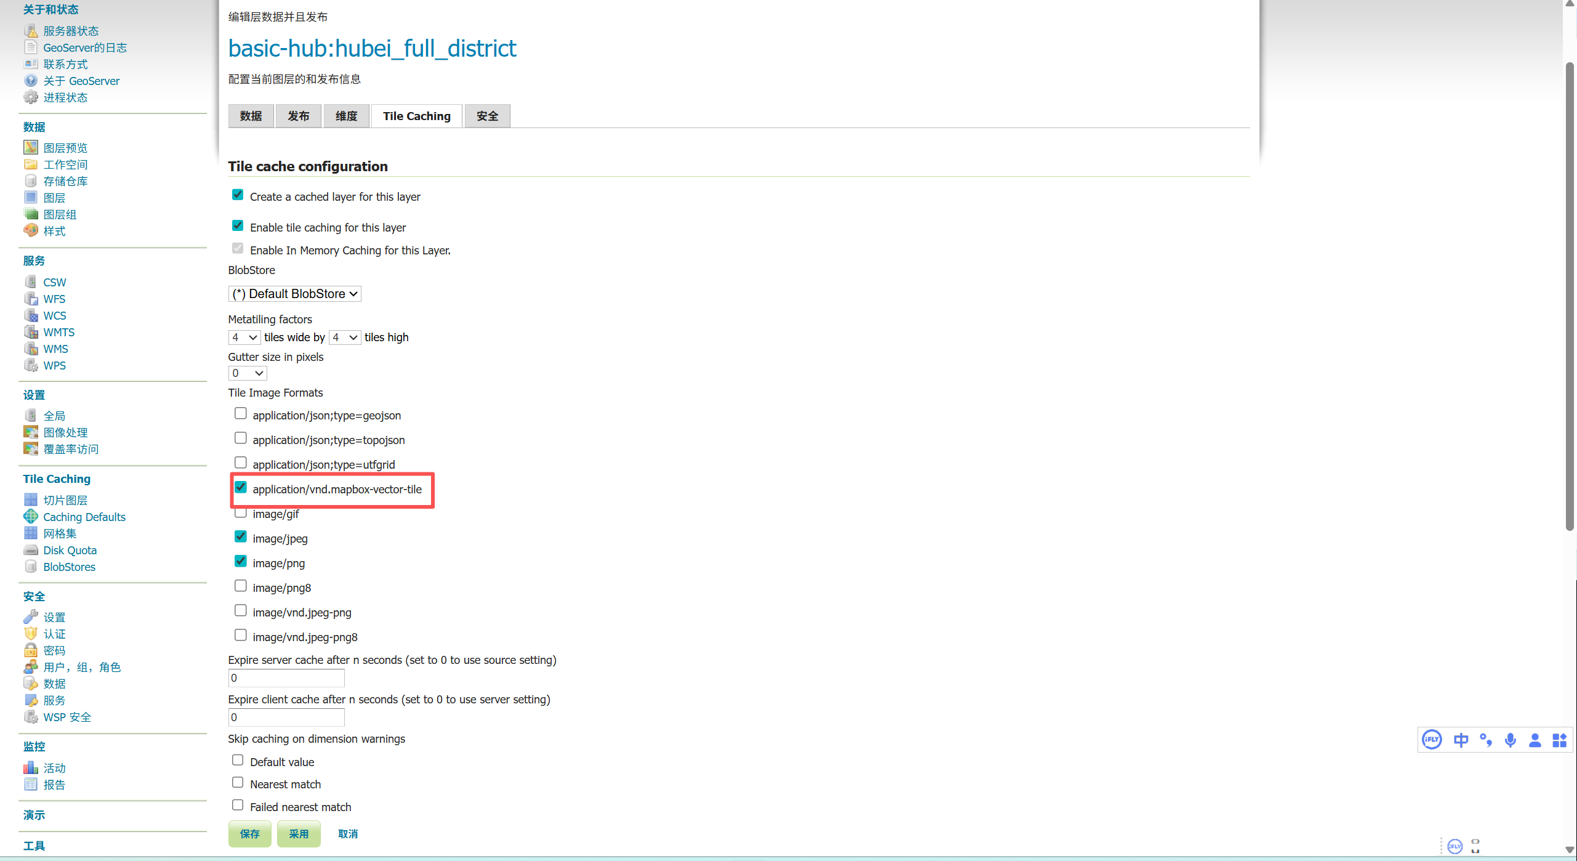Image resolution: width=1577 pixels, height=861 pixels.
Task: Expand the metatiling tiles wide dropdown
Action: [244, 338]
